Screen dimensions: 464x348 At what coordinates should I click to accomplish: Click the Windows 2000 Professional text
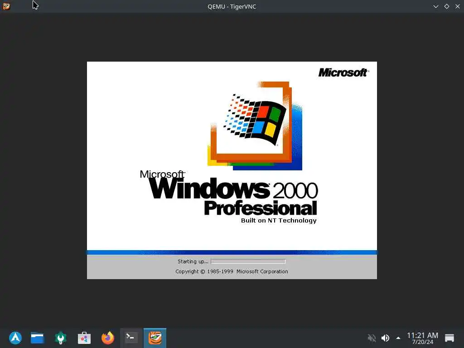[229, 193]
